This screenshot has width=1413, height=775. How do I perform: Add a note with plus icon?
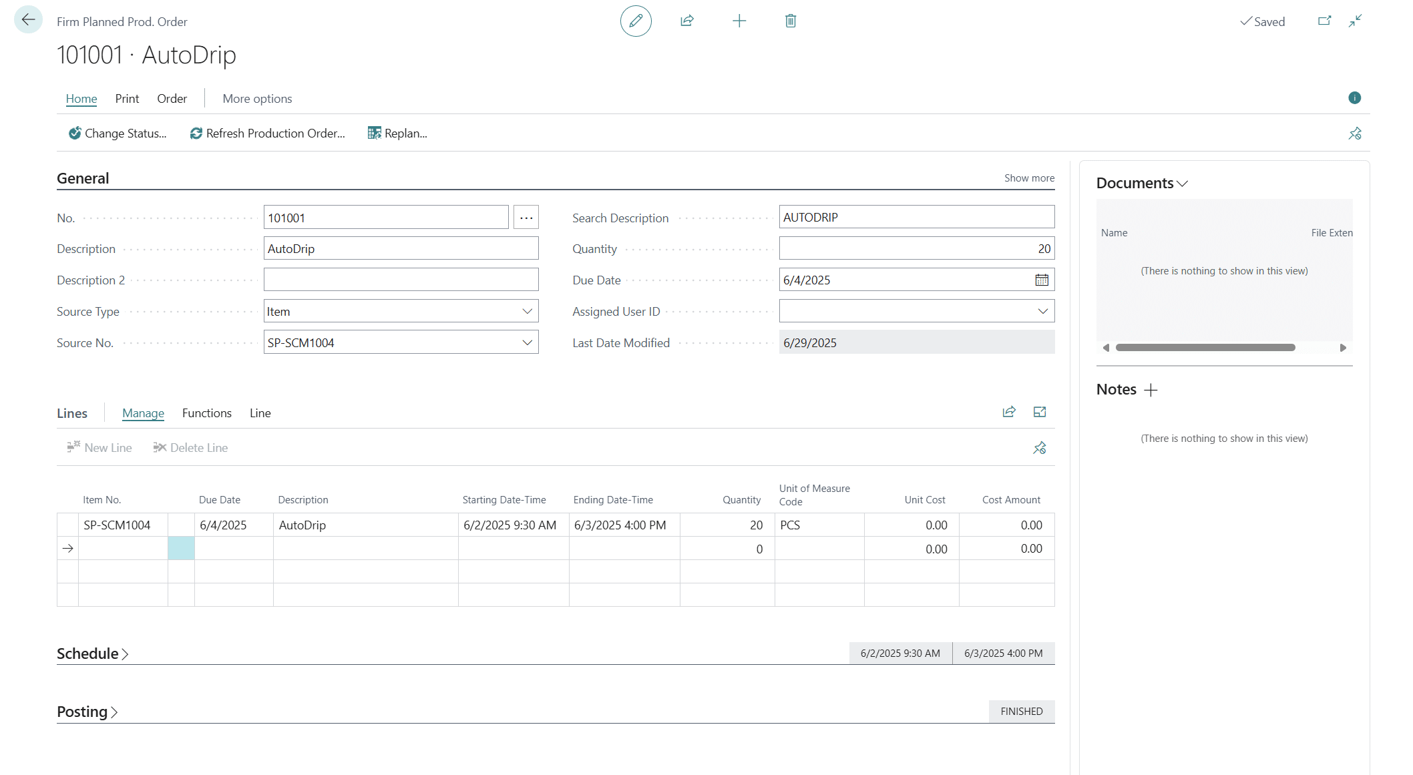(x=1151, y=391)
